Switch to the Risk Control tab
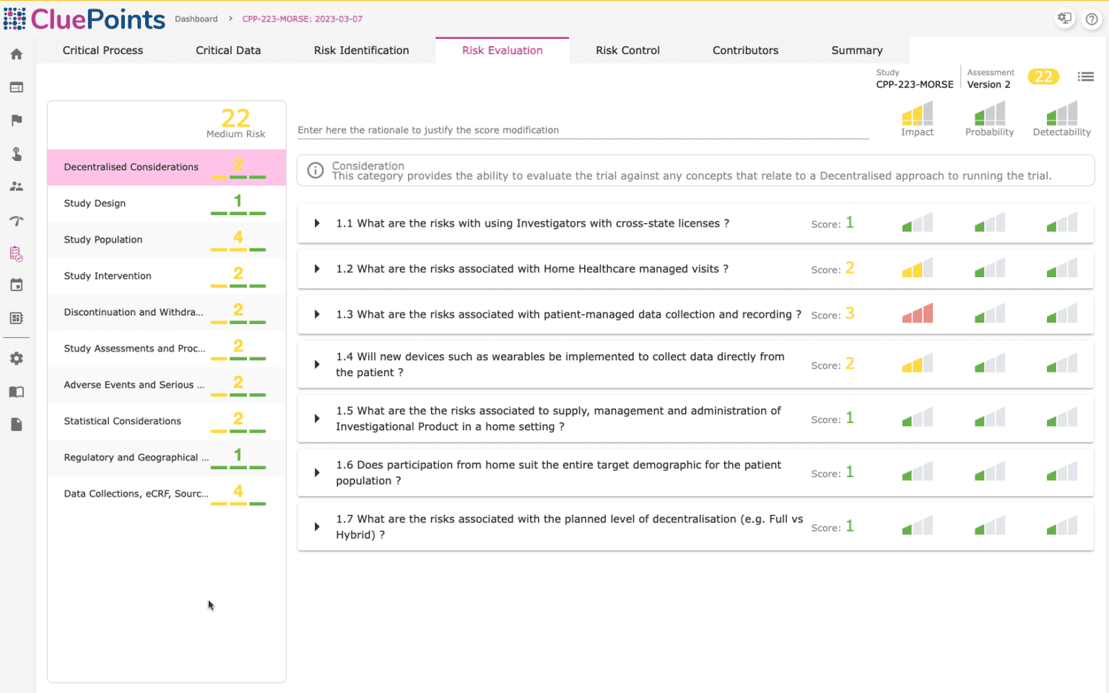Image resolution: width=1109 pixels, height=693 pixels. [627, 50]
